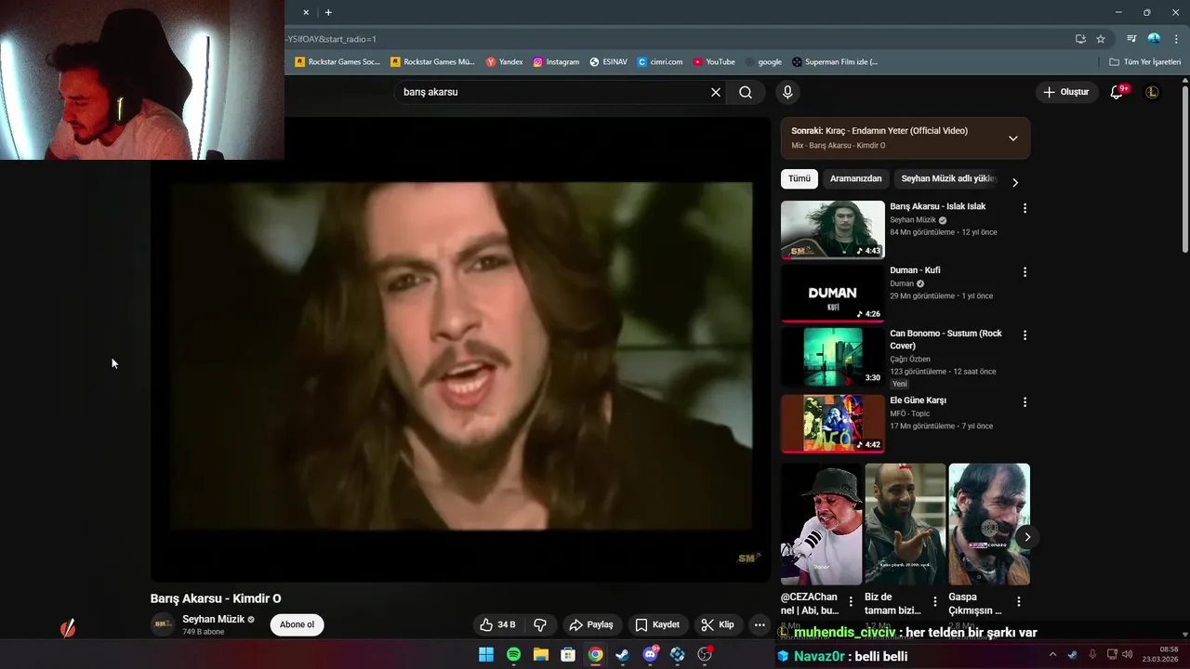Screen dimensions: 1190x669
Task: Open options menu for Duman - Kufi
Action: (1025, 272)
